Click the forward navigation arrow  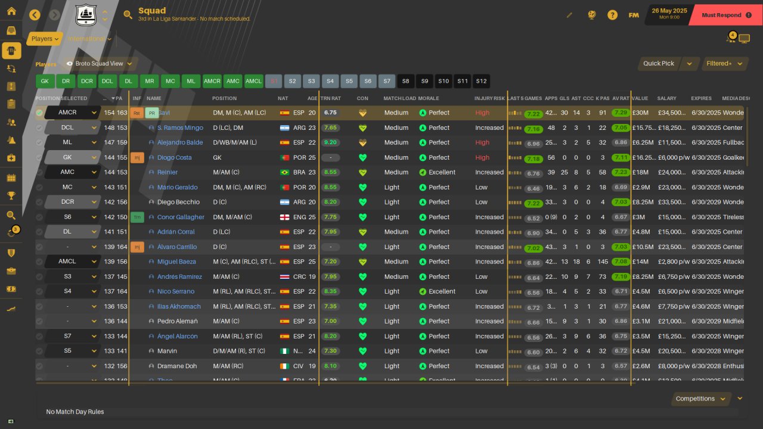(x=55, y=15)
